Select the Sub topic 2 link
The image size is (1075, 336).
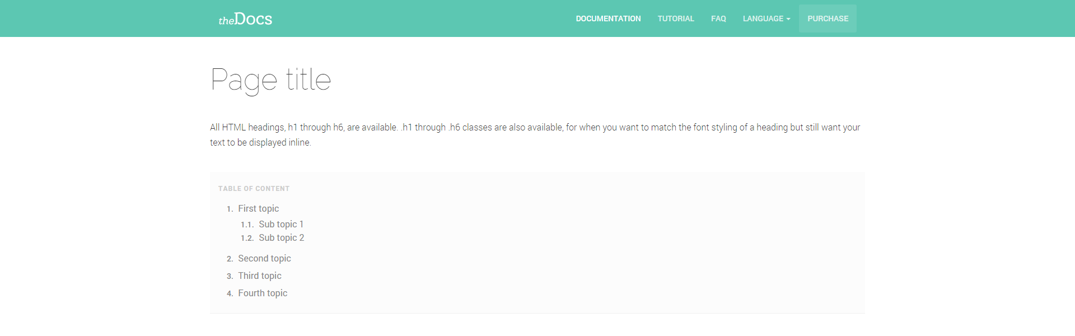pyautogui.click(x=281, y=237)
